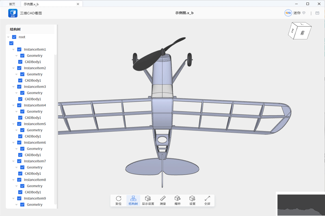Activate the 爆炸 explode view tool
Image resolution: width=325 pixels, height=216 pixels.
point(178,200)
